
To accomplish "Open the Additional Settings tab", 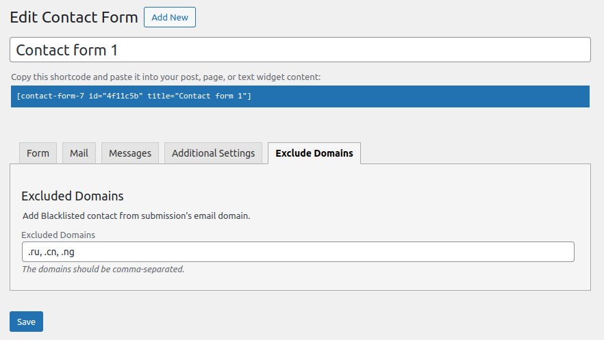I will pos(214,153).
